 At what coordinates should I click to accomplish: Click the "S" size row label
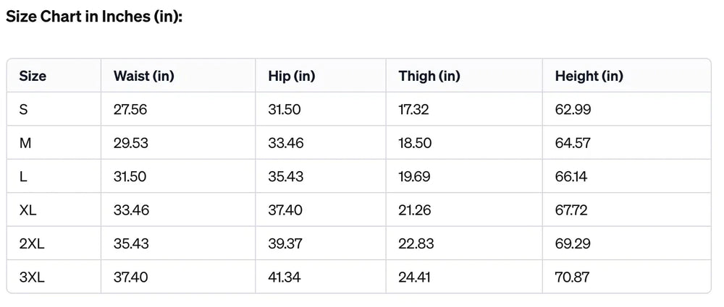click(x=23, y=110)
